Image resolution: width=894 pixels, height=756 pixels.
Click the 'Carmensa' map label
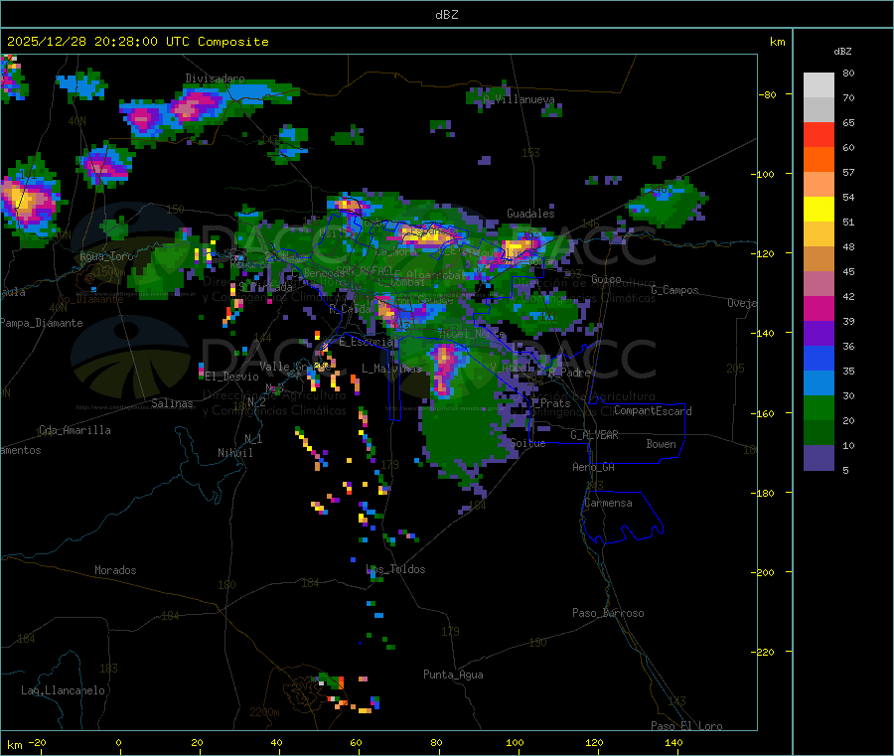608,504
